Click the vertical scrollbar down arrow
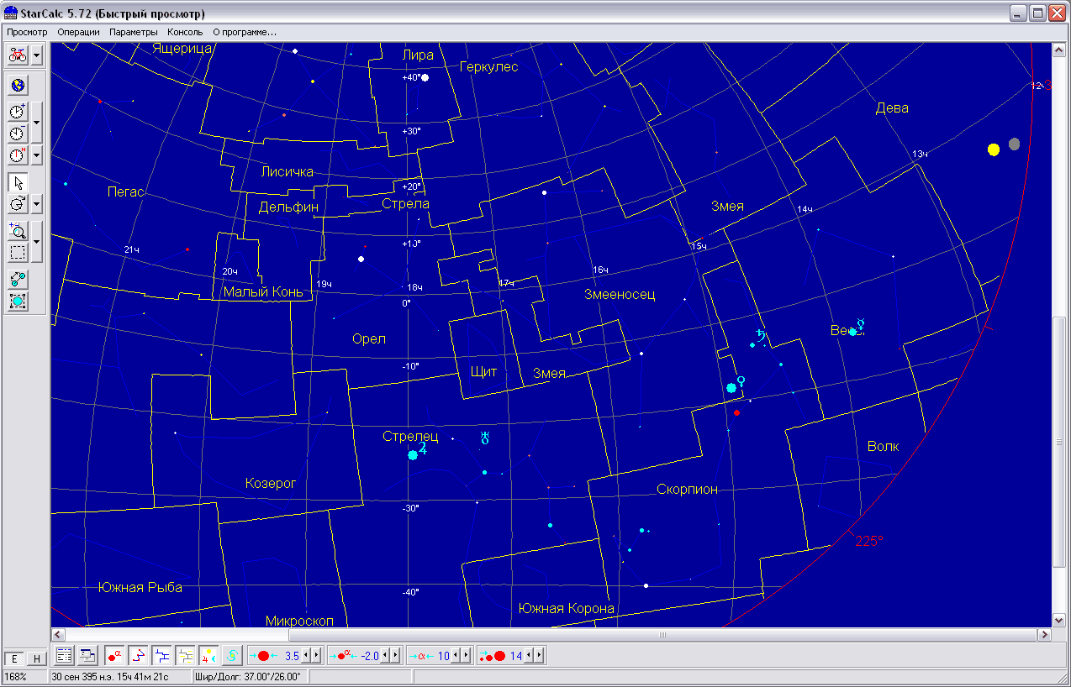1071x687 pixels. pyautogui.click(x=1059, y=621)
